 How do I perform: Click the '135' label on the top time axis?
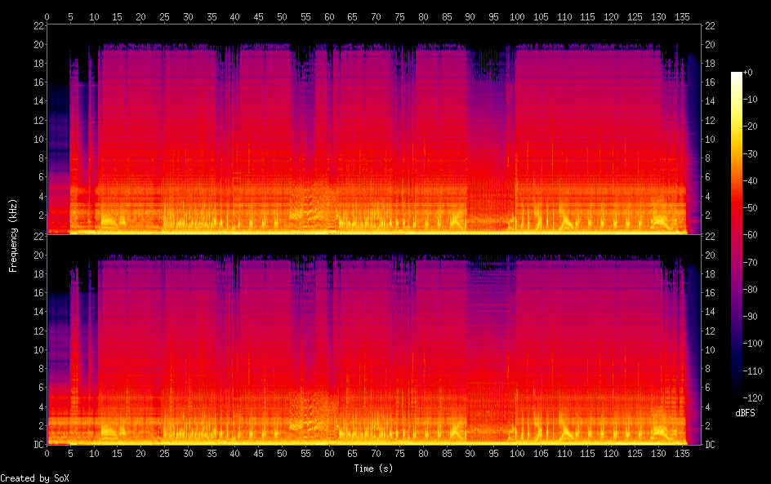pos(682,16)
